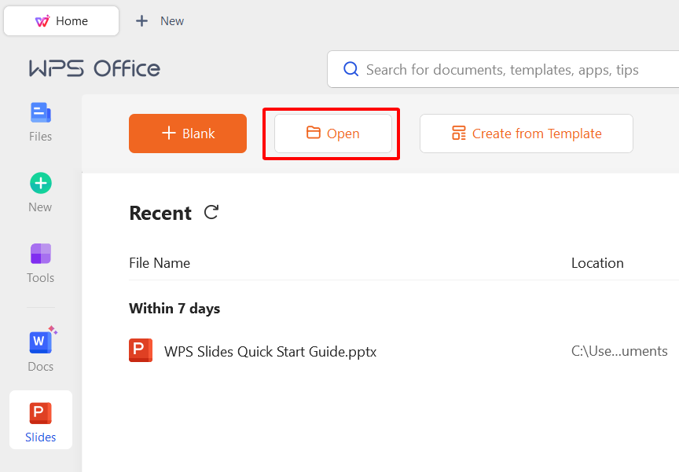Image resolution: width=679 pixels, height=472 pixels.
Task: Open the Files sidebar icon
Action: [x=41, y=113]
